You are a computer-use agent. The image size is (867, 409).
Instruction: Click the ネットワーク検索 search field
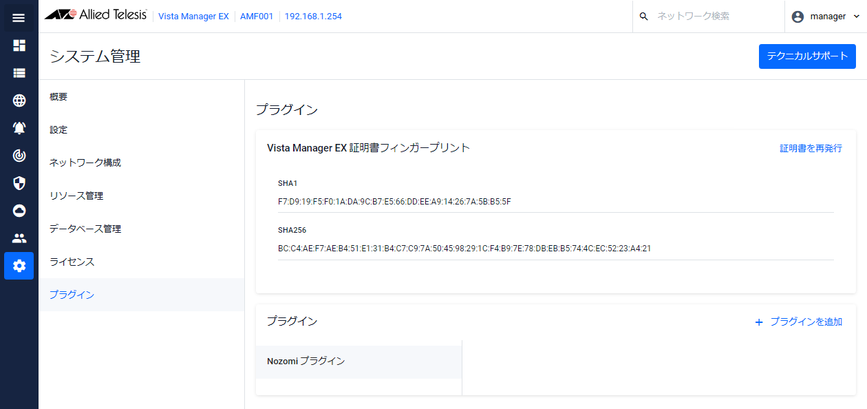coord(709,17)
